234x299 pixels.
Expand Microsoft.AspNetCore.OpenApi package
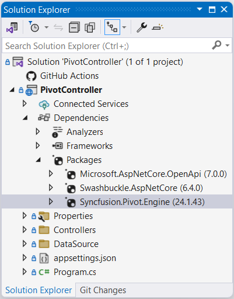51,173
